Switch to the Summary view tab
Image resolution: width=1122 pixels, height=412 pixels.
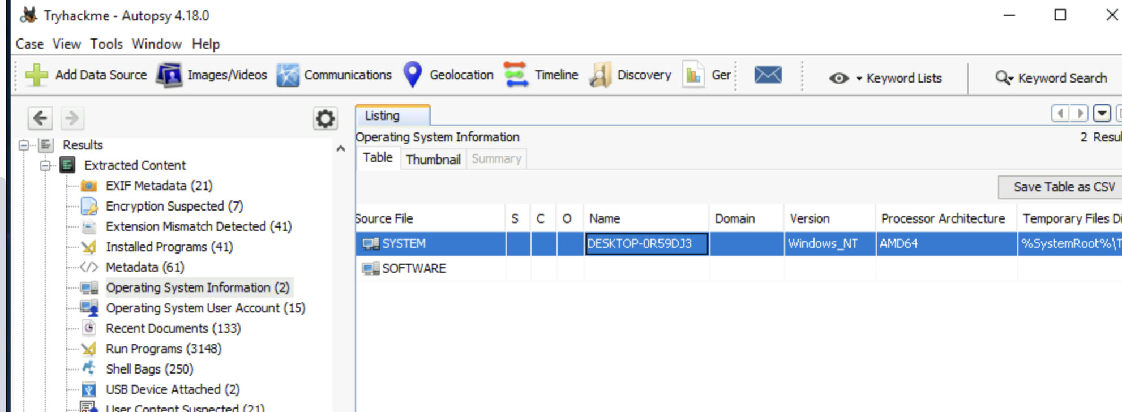496,159
